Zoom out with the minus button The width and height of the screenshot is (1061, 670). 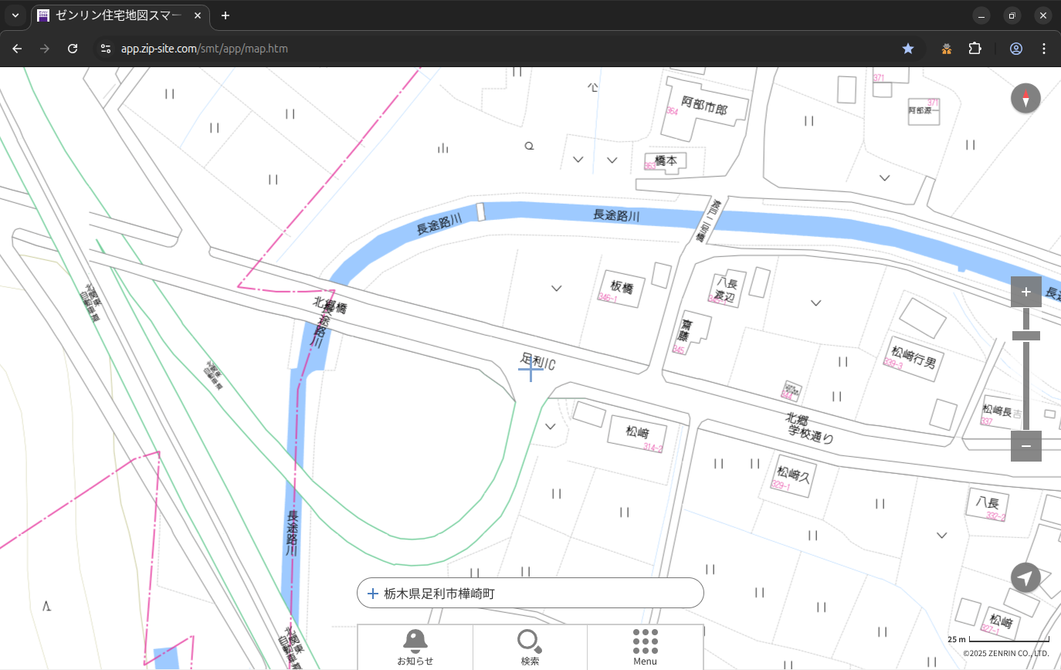click(1025, 446)
